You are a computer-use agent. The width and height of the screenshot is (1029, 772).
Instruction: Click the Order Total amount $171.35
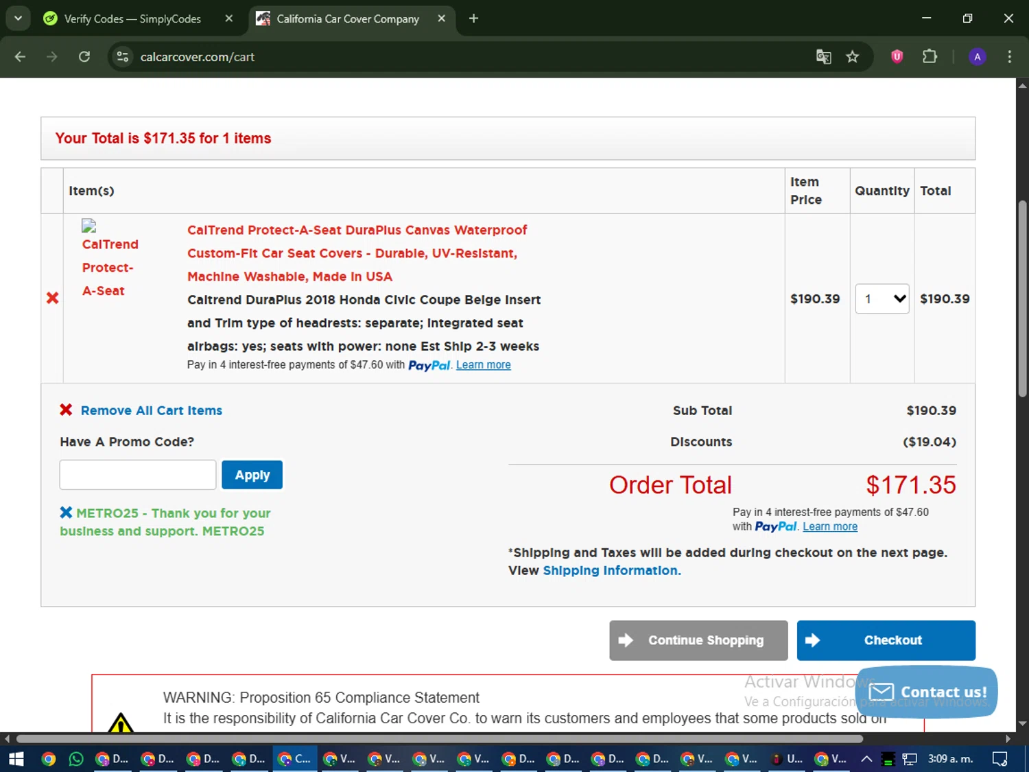pyautogui.click(x=910, y=485)
